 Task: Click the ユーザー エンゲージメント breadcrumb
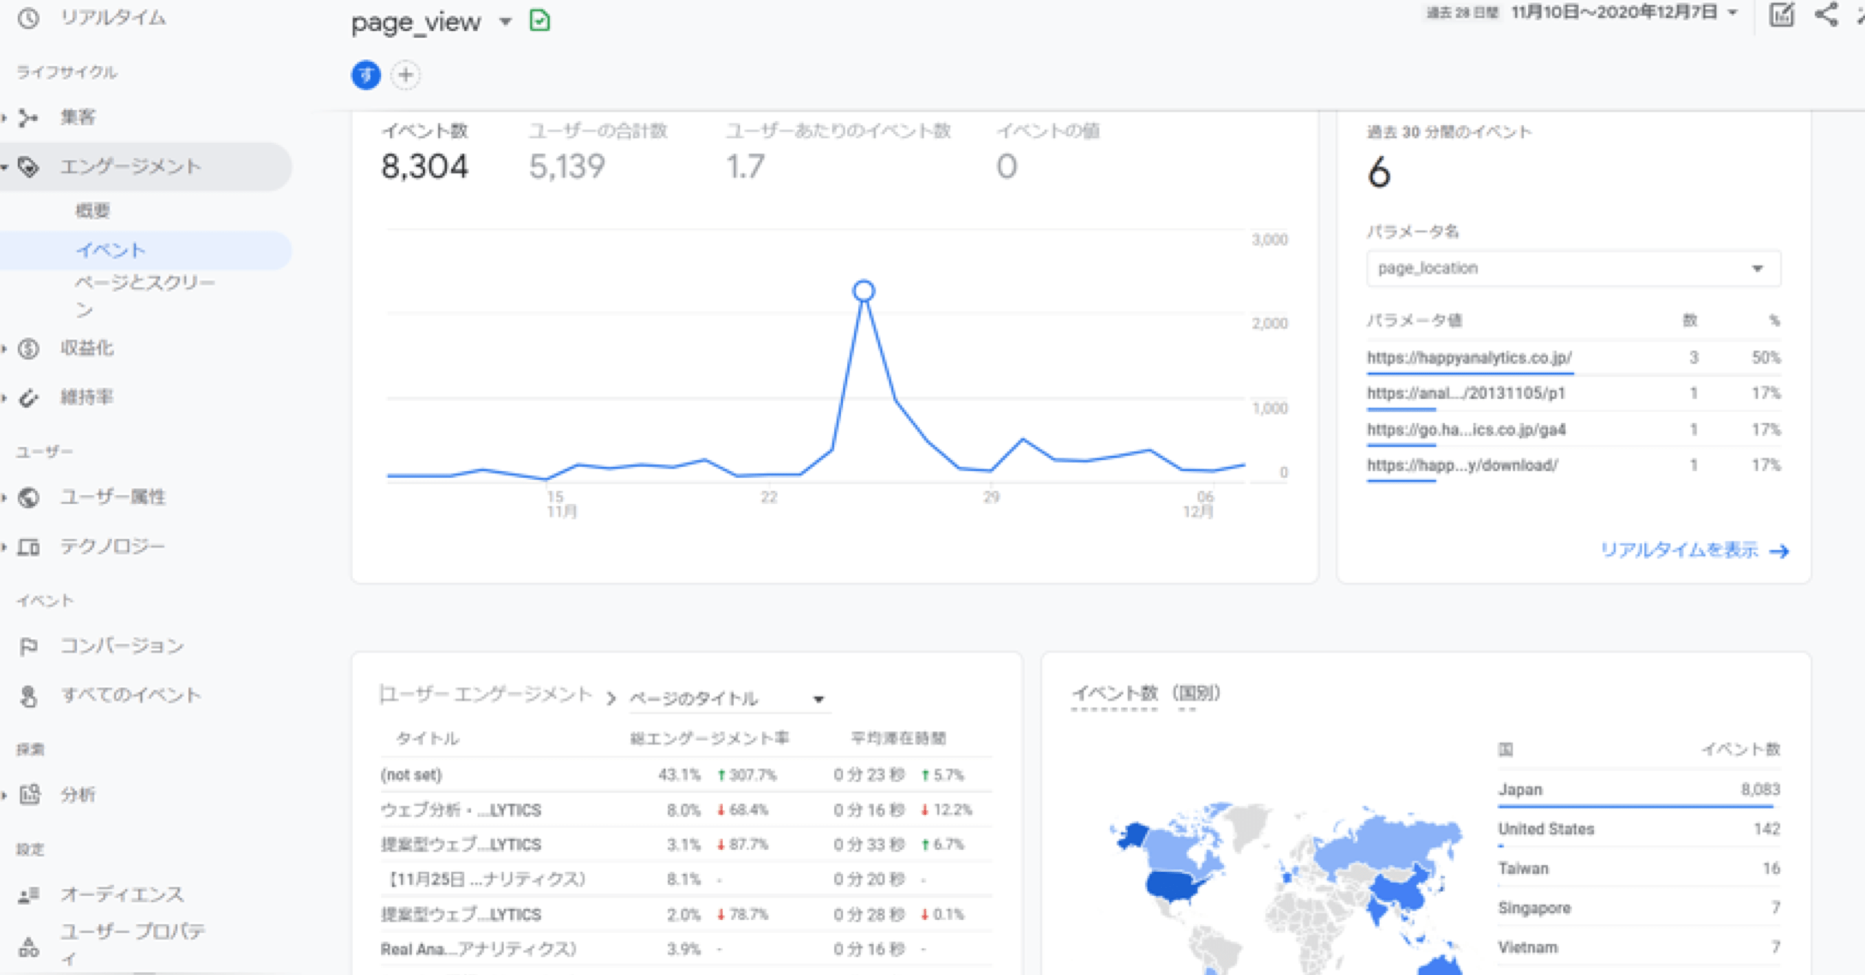pyautogui.click(x=486, y=695)
